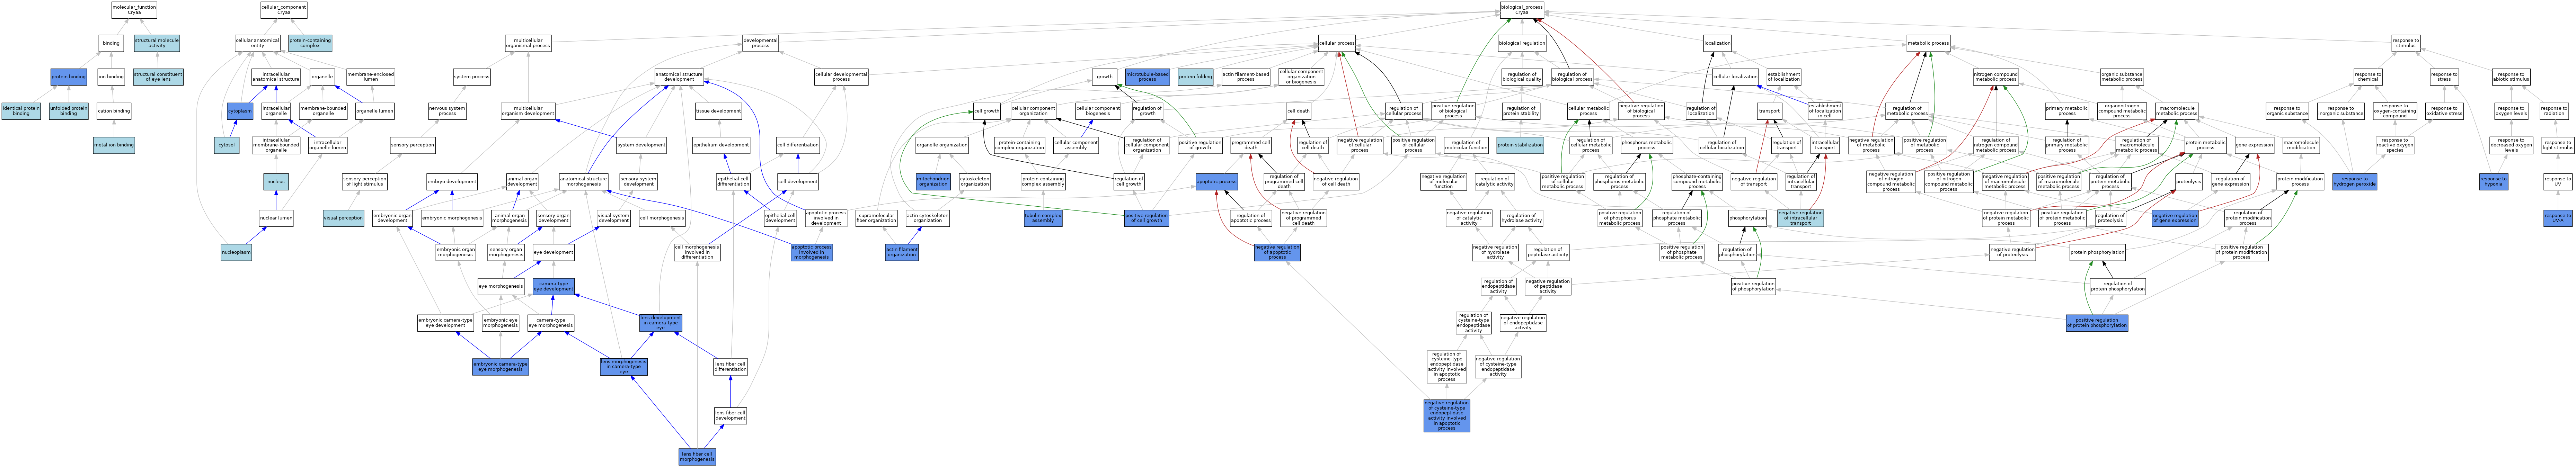Image resolution: width=2576 pixels, height=467 pixels.
Task: Click the 'cytosol' node
Action: pyautogui.click(x=227, y=145)
